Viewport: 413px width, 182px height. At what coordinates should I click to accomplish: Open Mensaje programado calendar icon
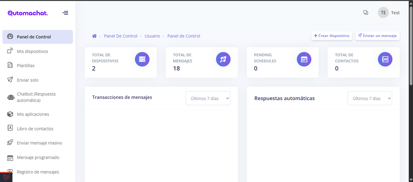[x=10, y=158]
